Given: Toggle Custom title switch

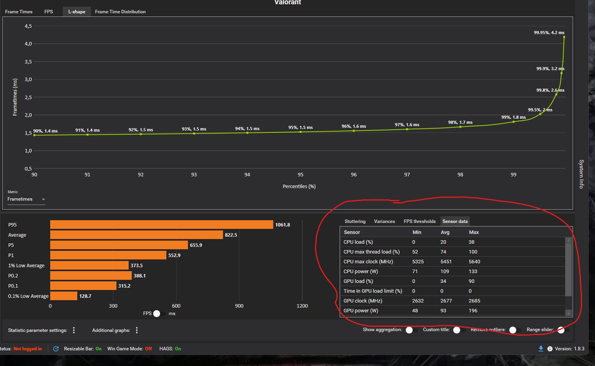Looking at the screenshot, I should [x=459, y=330].
